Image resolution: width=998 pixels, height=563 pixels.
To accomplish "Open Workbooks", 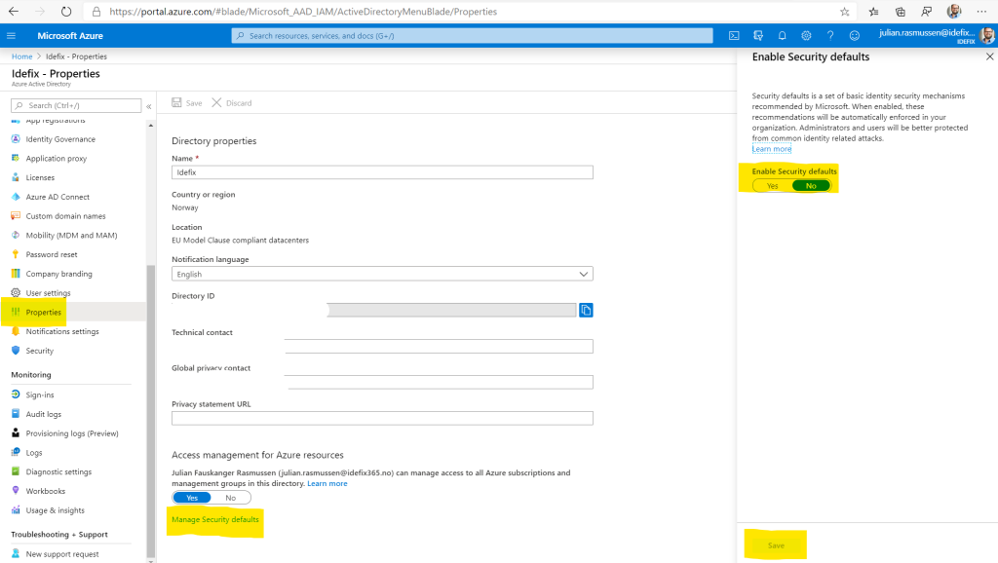I will [45, 491].
